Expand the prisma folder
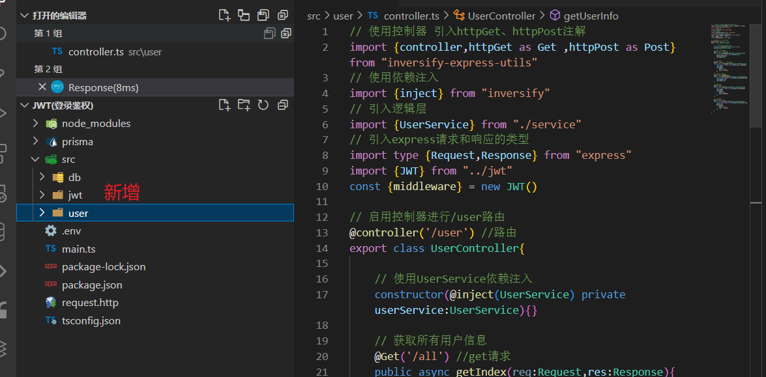766x377 pixels. (77, 141)
